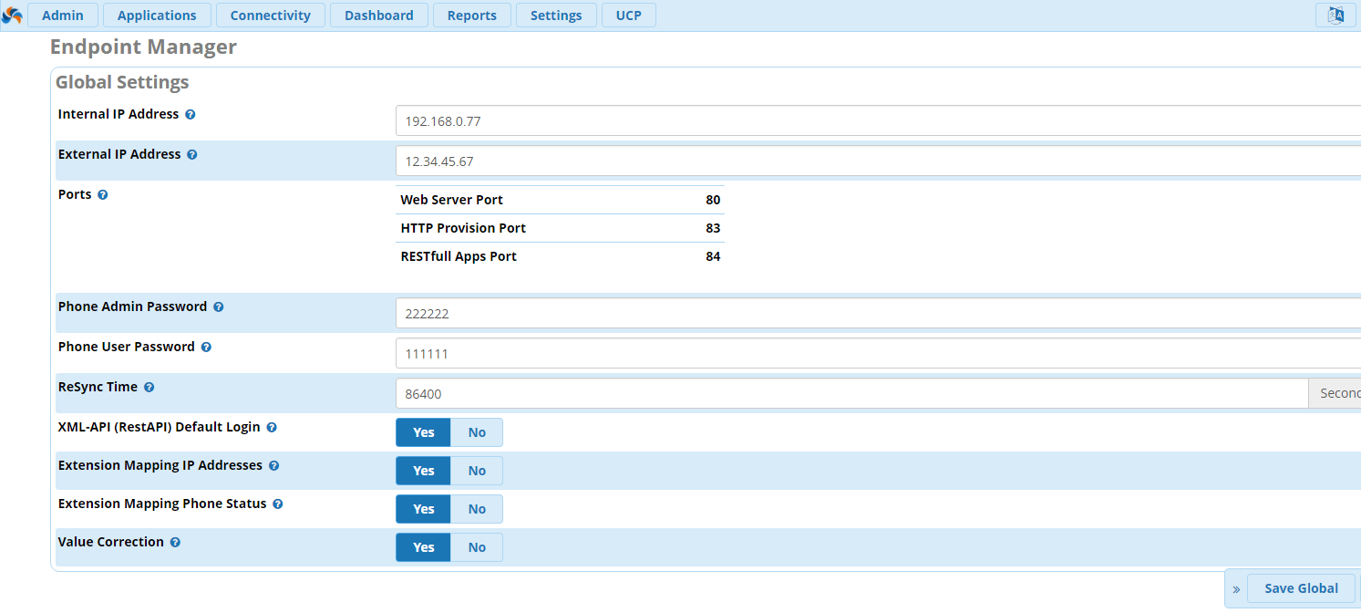The width and height of the screenshot is (1361, 613).
Task: Click the Web Server Port row
Action: click(561, 200)
